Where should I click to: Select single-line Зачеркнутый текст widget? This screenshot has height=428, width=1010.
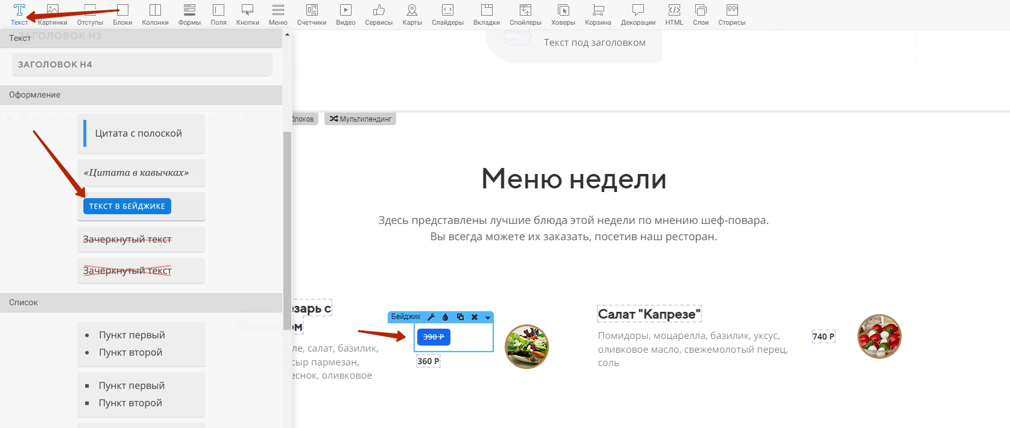tap(141, 240)
